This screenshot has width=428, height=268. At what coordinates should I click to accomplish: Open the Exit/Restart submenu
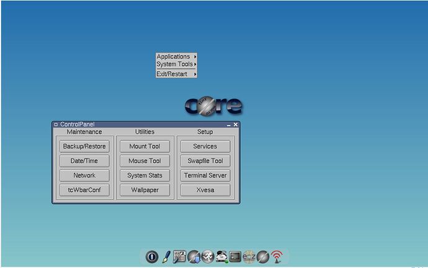coord(176,74)
